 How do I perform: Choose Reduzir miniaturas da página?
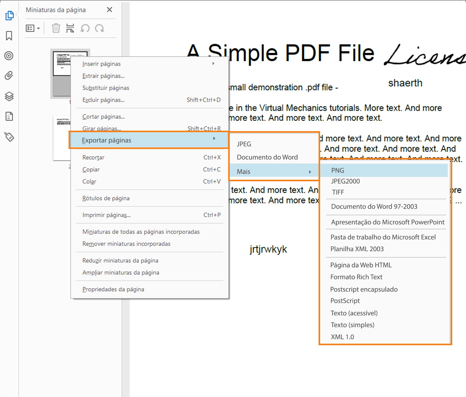click(150, 261)
